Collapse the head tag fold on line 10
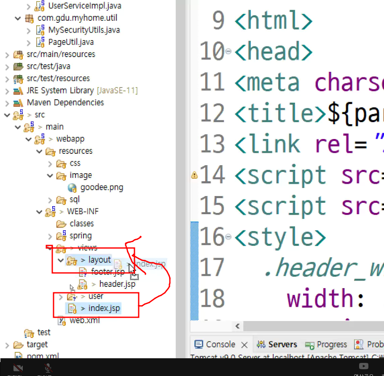 (228, 51)
